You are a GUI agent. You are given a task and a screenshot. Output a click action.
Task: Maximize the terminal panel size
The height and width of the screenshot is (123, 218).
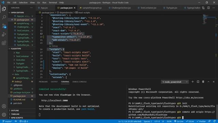pos(208,82)
